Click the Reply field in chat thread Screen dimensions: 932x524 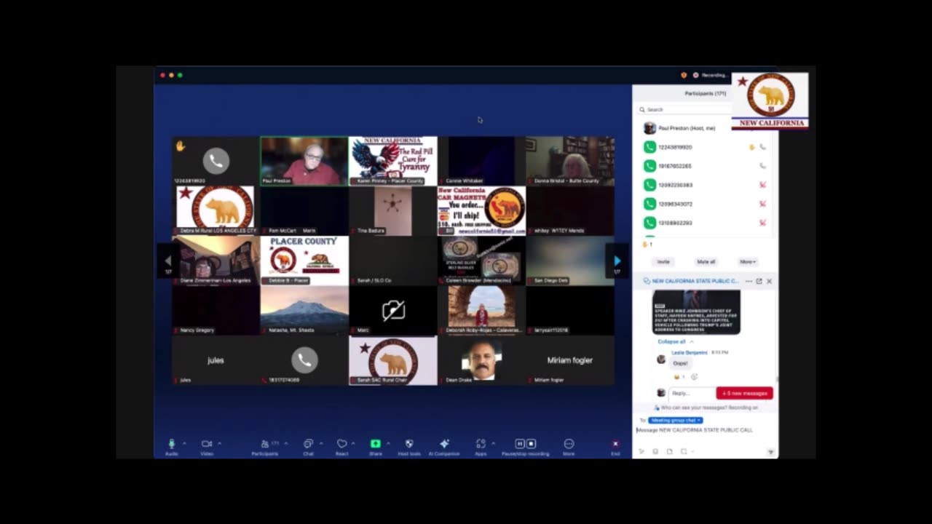692,393
